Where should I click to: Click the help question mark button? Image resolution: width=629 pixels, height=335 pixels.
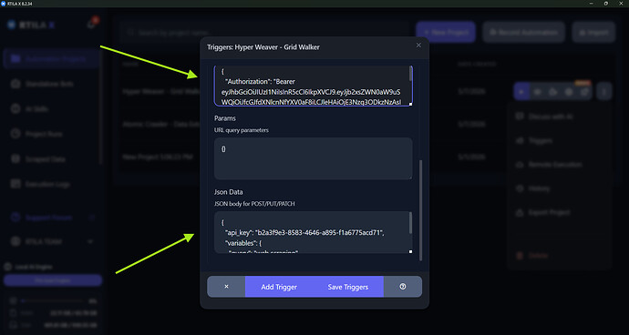pyautogui.click(x=403, y=287)
